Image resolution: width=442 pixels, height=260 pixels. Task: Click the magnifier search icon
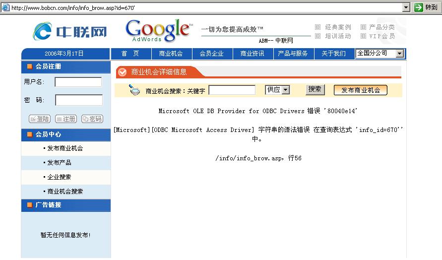tap(134, 90)
